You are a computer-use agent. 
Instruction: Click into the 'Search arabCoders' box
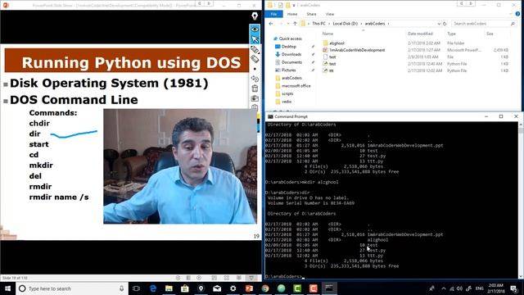(x=483, y=24)
